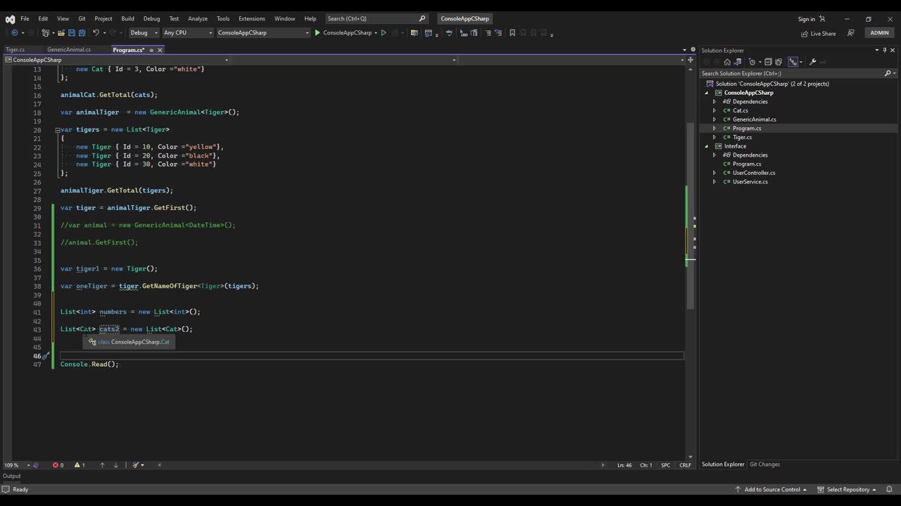Viewport: 901px width, 506px height.
Task: Pin the Solution Explorer panel
Action: coord(886,50)
